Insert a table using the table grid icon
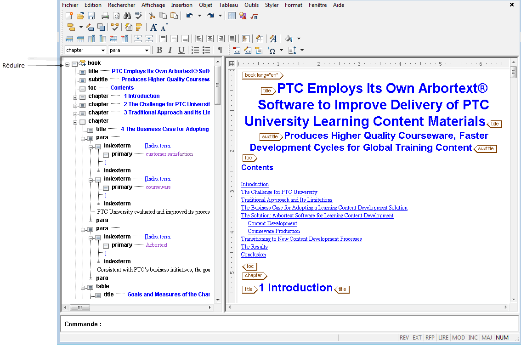The height and width of the screenshot is (346, 521). coord(232,16)
